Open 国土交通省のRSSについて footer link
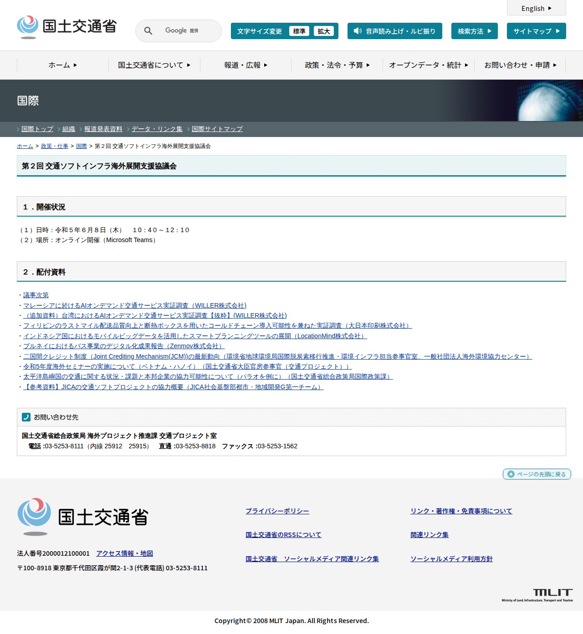Viewport: 583px width, 634px height. pos(283,535)
